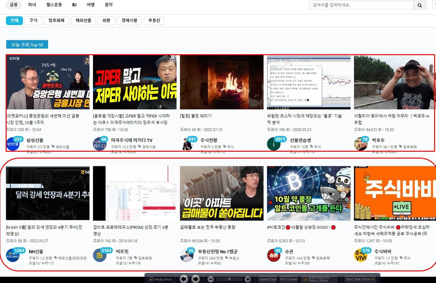Click the Start Slide Show button
Screen dimensions: 436x283
point(360,279)
